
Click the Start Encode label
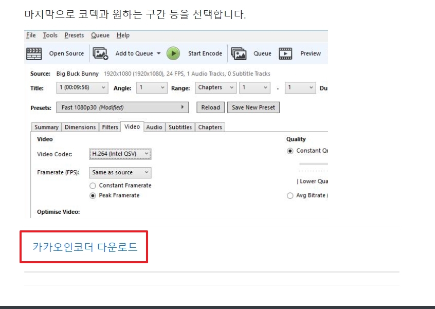pyautogui.click(x=205, y=53)
